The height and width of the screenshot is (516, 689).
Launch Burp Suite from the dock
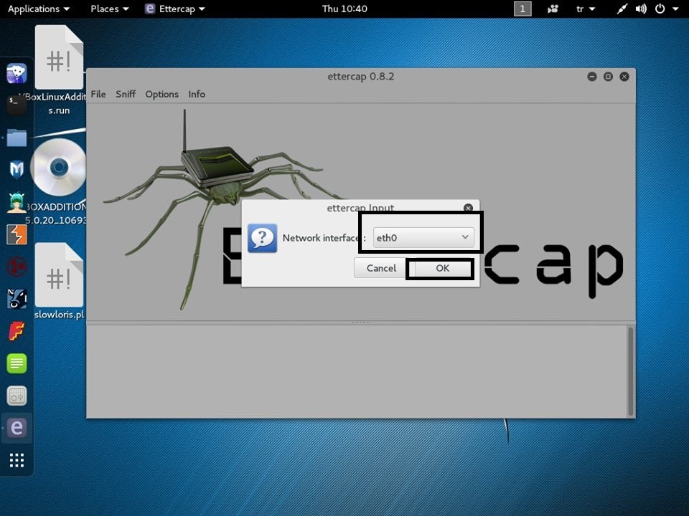tap(17, 234)
